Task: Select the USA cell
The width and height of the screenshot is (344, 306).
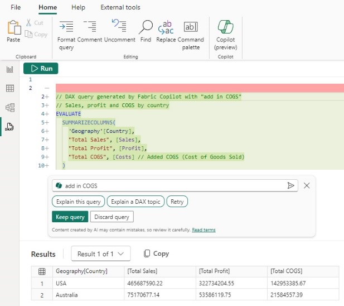Action: (89, 283)
